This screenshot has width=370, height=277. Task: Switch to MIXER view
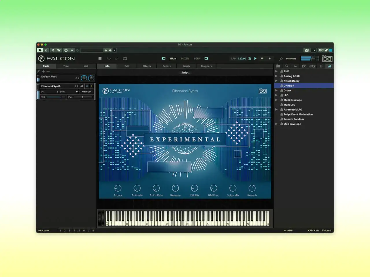pyautogui.click(x=185, y=59)
